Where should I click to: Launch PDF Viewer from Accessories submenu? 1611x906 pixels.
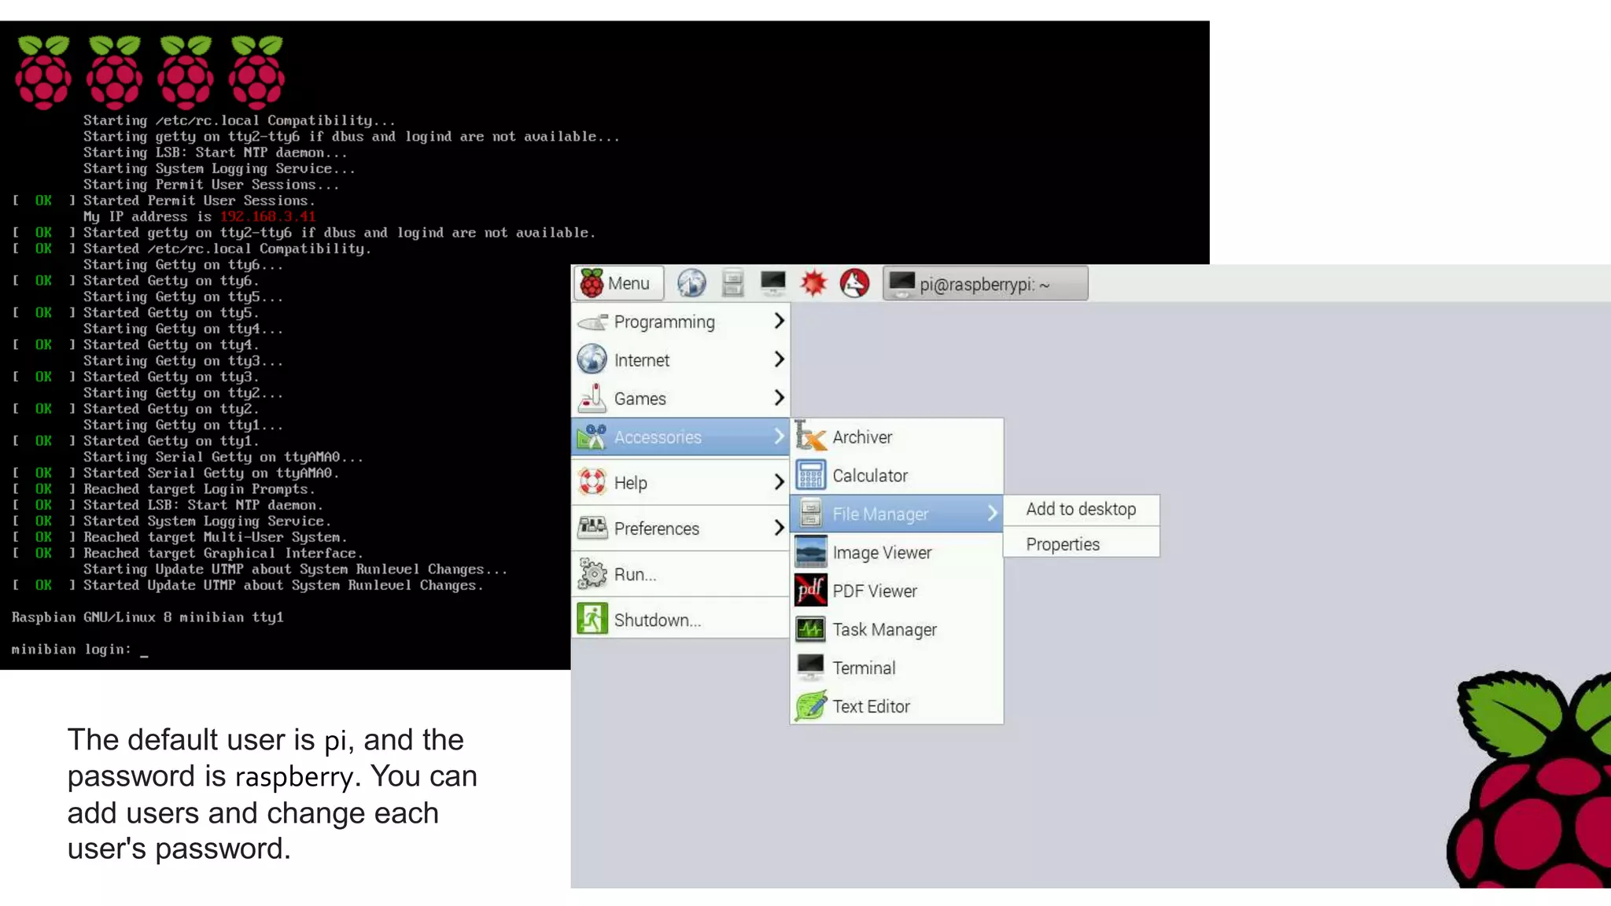coord(897,591)
